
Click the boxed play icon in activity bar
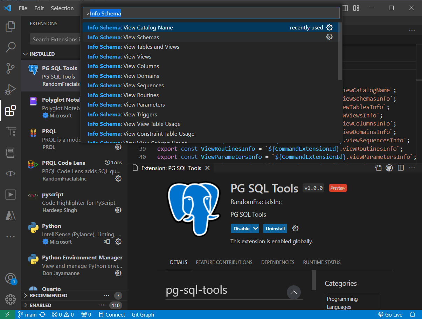pyautogui.click(x=11, y=195)
